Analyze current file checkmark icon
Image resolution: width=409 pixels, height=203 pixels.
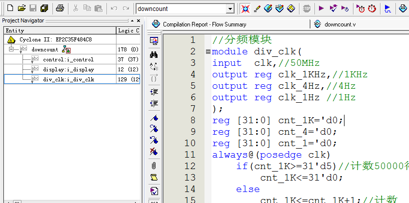154,191
